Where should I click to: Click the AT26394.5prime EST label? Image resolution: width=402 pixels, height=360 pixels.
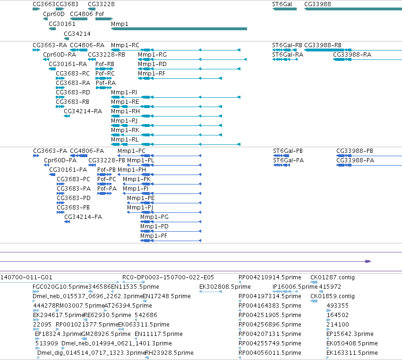coord(128,306)
